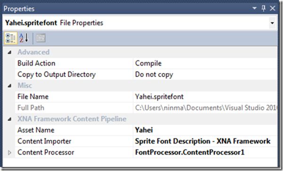Expand the Content Processor property

click(9, 153)
